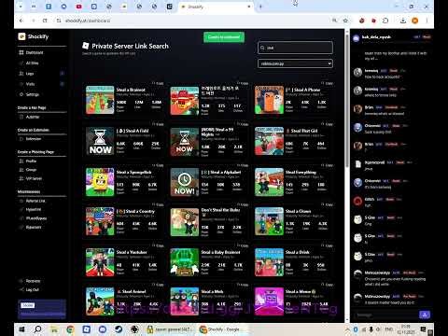Open Windows taskbar search
Image resolution: width=448 pixels, height=336 pixels.
pos(37,329)
